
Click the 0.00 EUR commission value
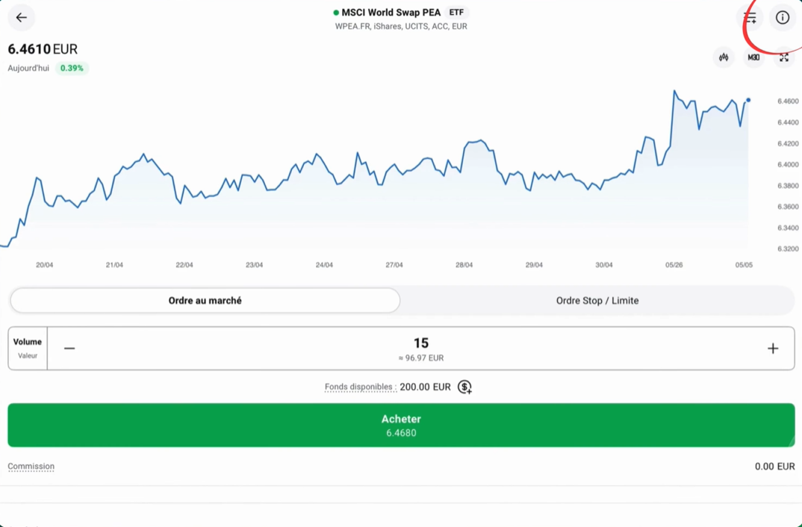pyautogui.click(x=775, y=467)
